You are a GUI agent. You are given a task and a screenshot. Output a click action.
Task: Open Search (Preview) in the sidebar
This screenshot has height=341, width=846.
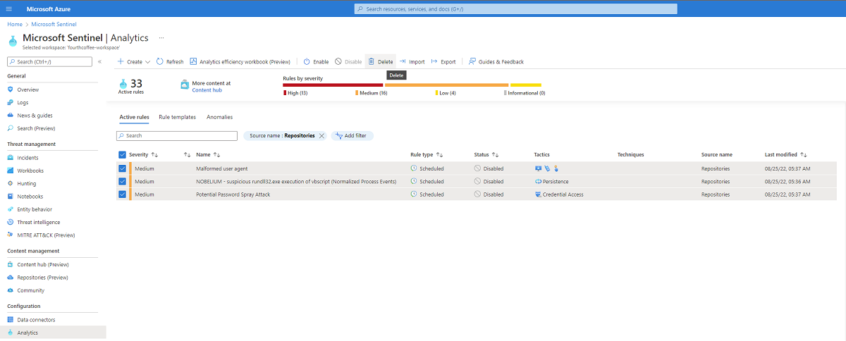pos(36,128)
